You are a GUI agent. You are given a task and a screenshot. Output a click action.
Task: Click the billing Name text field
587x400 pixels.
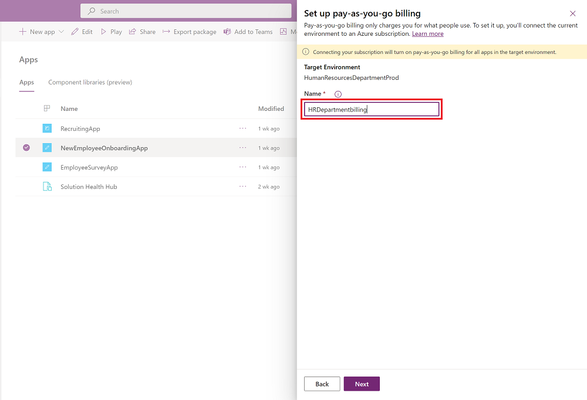371,109
